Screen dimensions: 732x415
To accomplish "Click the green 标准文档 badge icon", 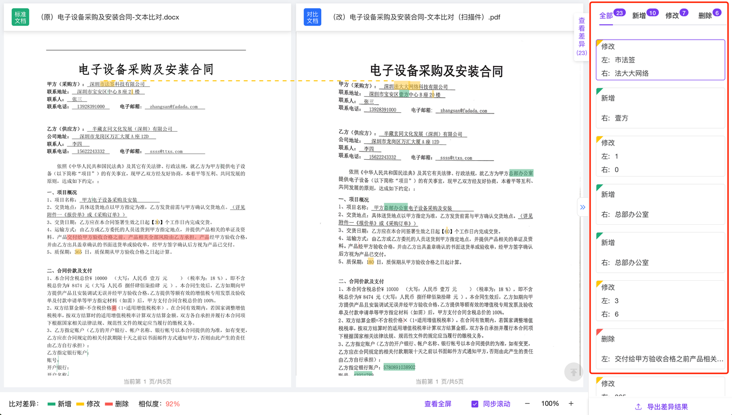I will 20,17.
